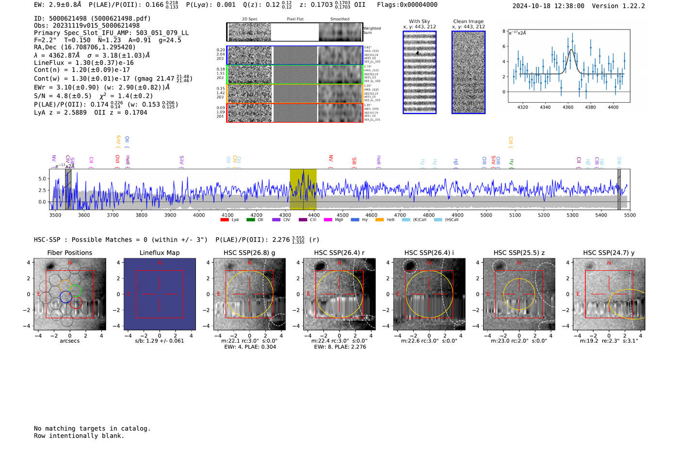679x462 pixels.
Task: Click the Smoothed column header
Action: 339,19
